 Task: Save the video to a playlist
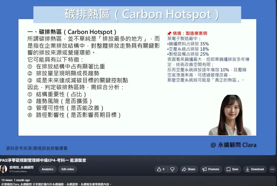(232, 169)
